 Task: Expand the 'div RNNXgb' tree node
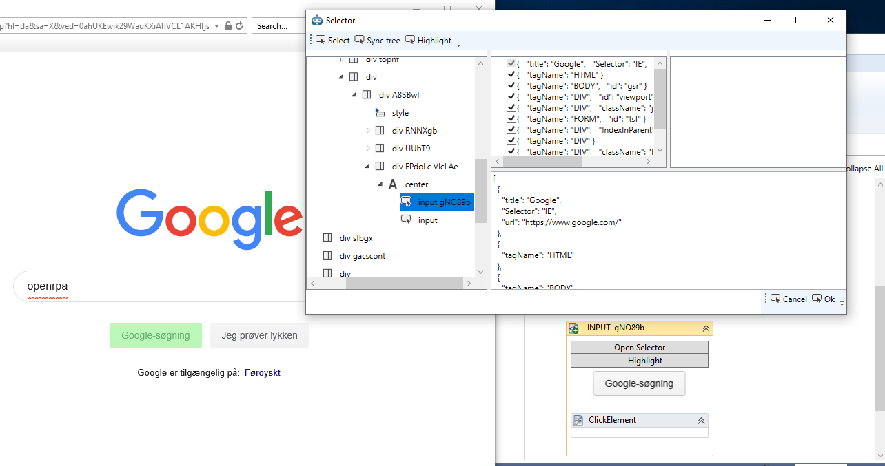(x=367, y=131)
